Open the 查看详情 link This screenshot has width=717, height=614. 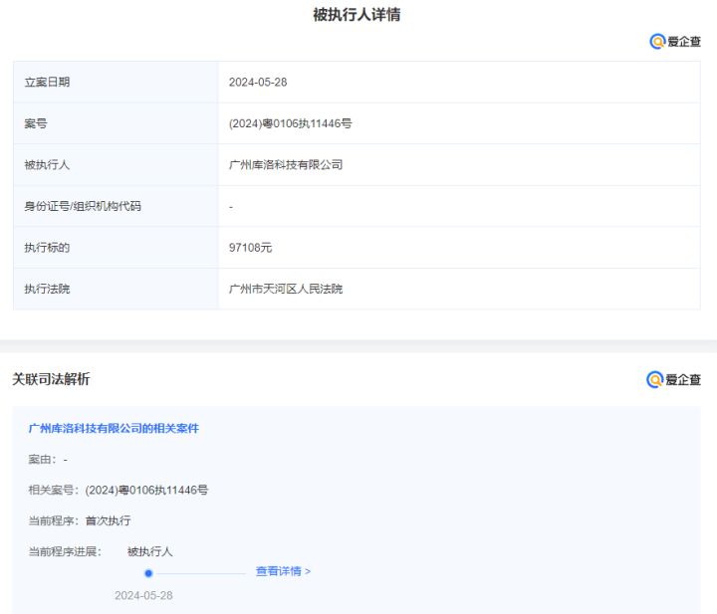click(283, 571)
